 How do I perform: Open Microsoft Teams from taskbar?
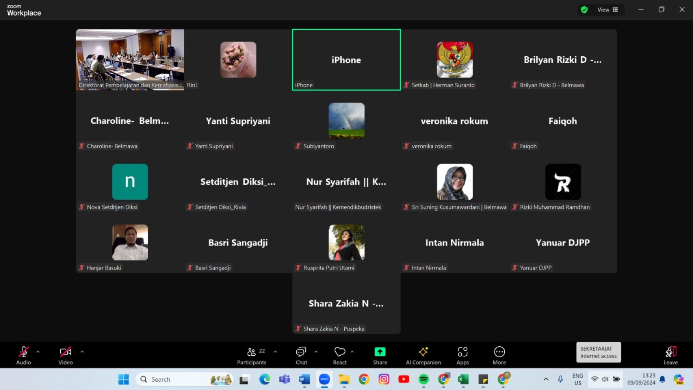(284, 379)
